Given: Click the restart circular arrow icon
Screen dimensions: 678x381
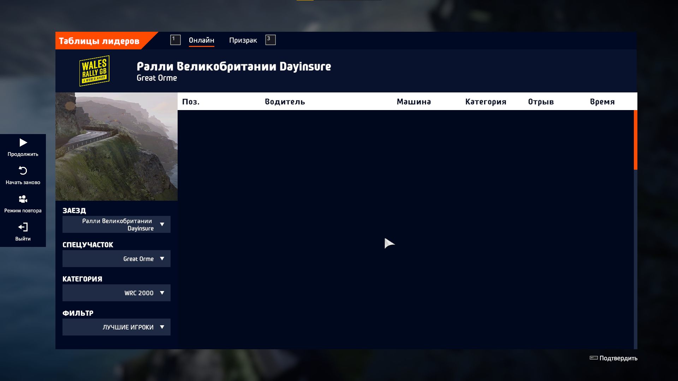Looking at the screenshot, I should pyautogui.click(x=23, y=171).
